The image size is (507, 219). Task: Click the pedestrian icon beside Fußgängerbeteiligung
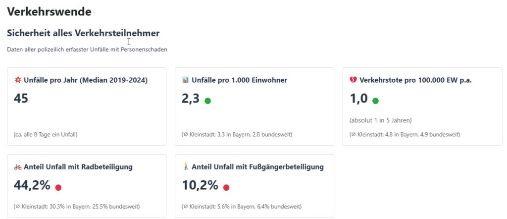point(186,167)
